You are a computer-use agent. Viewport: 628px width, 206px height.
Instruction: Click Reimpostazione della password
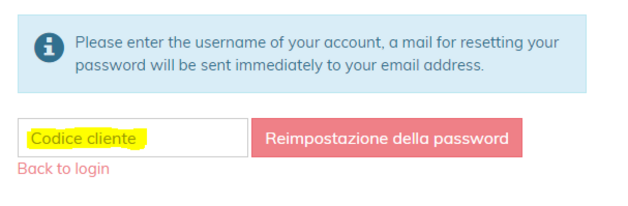coord(387,138)
